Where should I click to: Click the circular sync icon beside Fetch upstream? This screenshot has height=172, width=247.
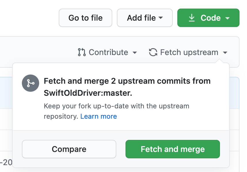pyautogui.click(x=153, y=52)
